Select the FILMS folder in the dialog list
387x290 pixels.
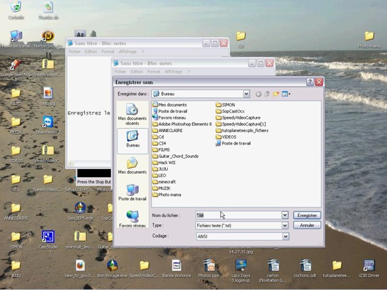161,150
